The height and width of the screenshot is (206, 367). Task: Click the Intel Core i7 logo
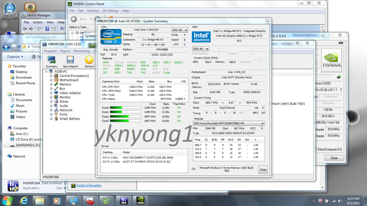coord(111,37)
